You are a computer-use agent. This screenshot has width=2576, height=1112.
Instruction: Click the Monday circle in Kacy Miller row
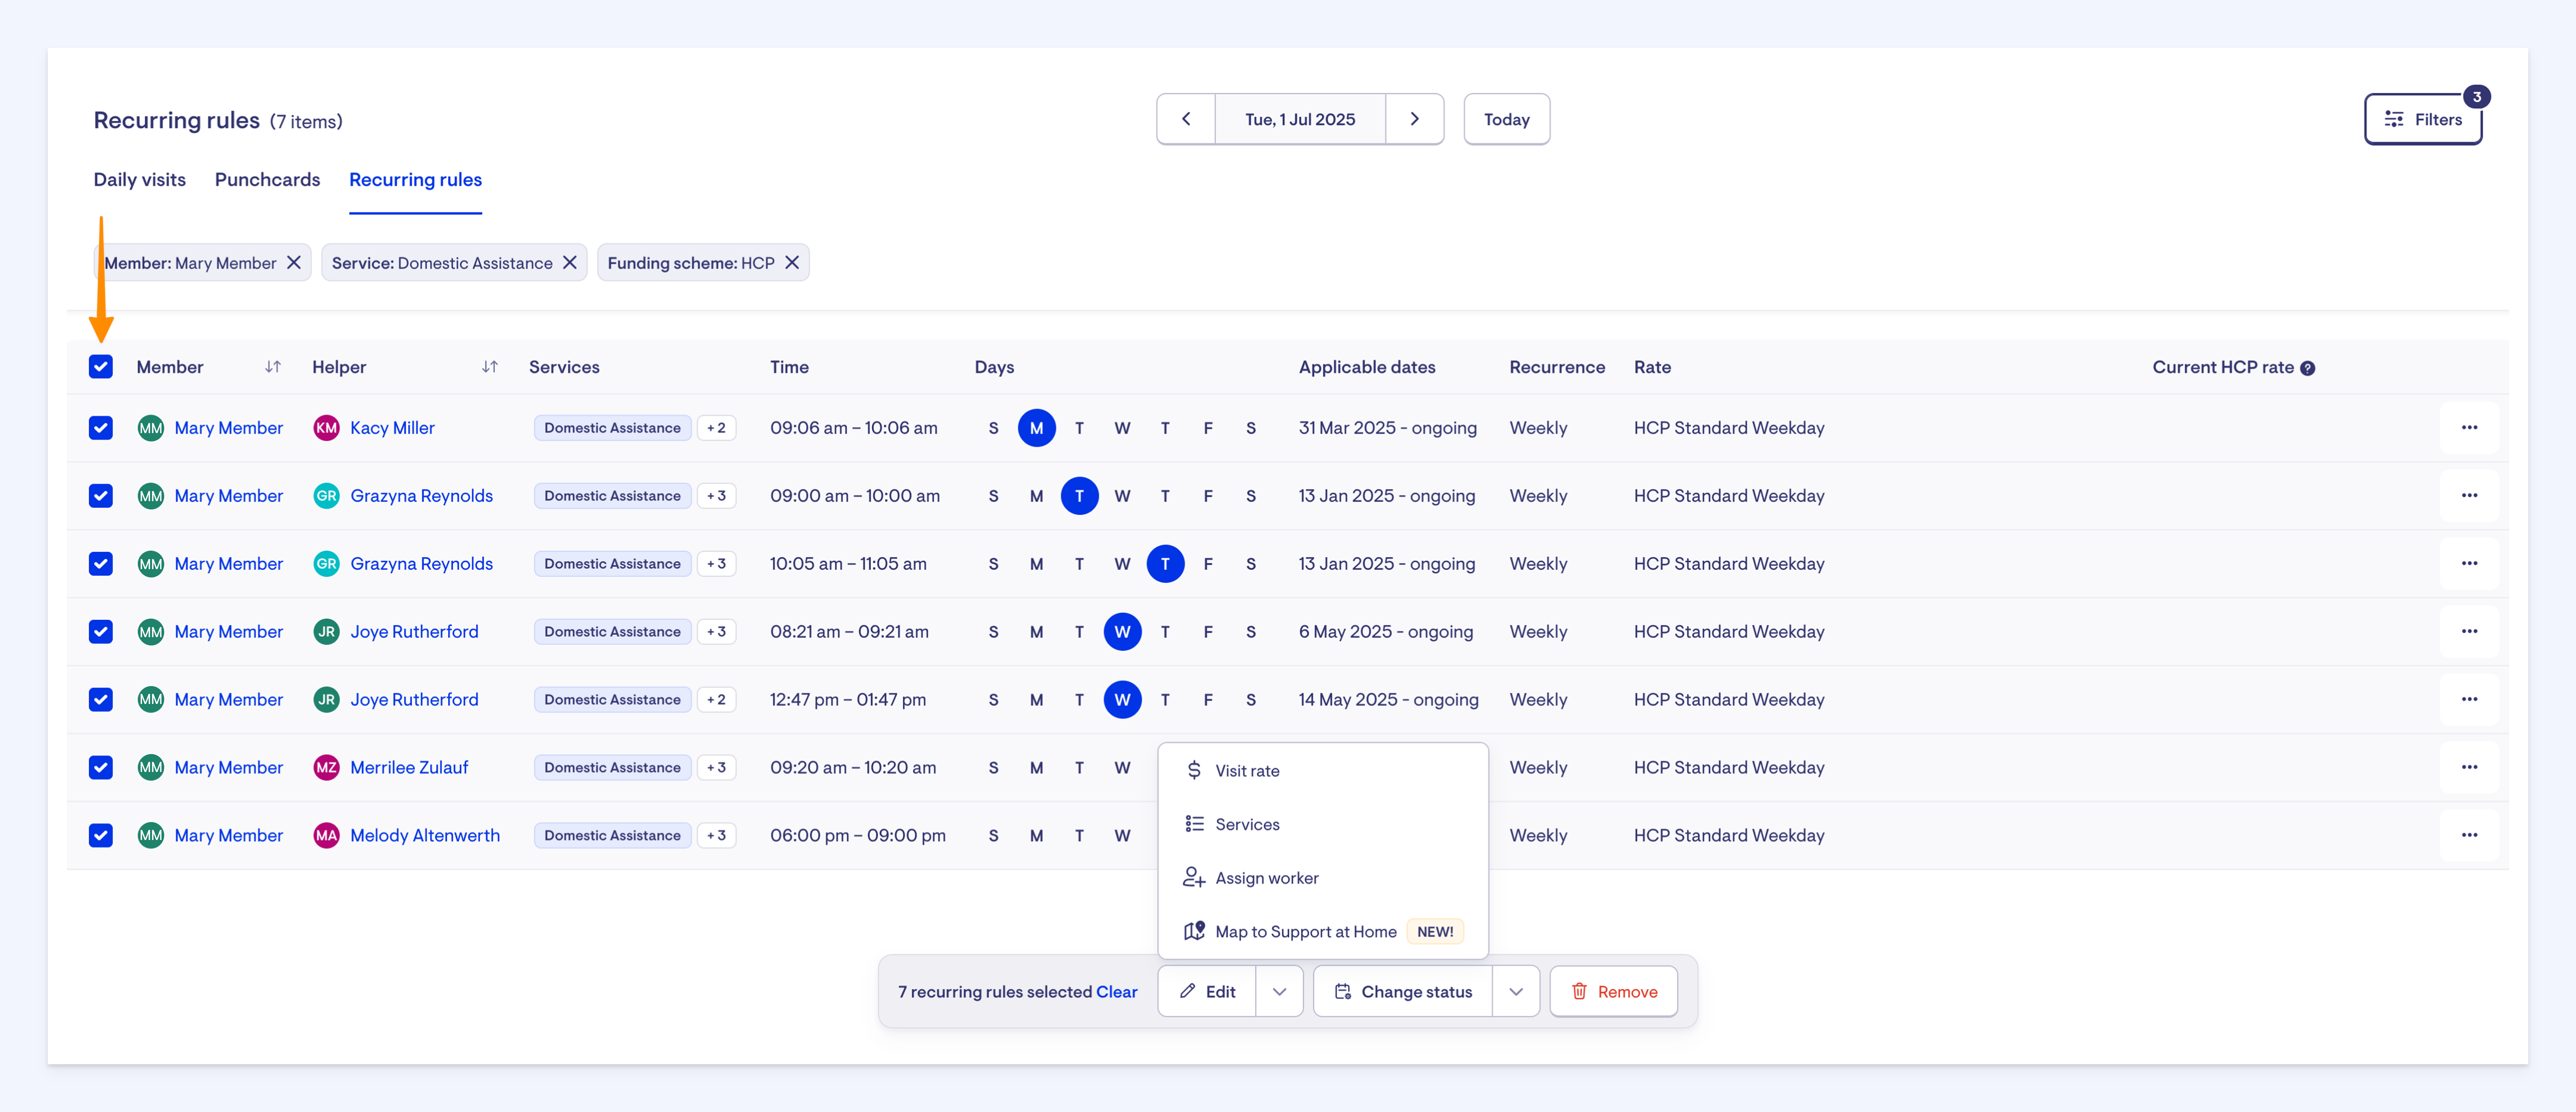pyautogui.click(x=1036, y=428)
